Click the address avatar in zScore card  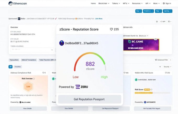click(x=62, y=43)
